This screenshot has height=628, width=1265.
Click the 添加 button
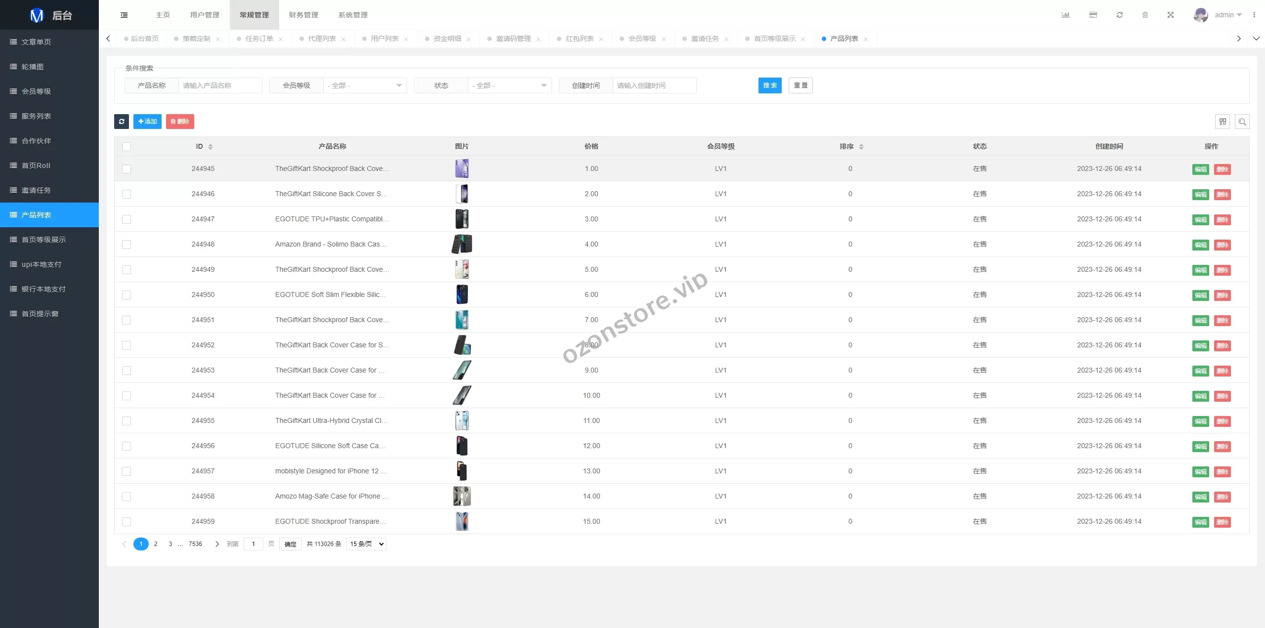[147, 122]
